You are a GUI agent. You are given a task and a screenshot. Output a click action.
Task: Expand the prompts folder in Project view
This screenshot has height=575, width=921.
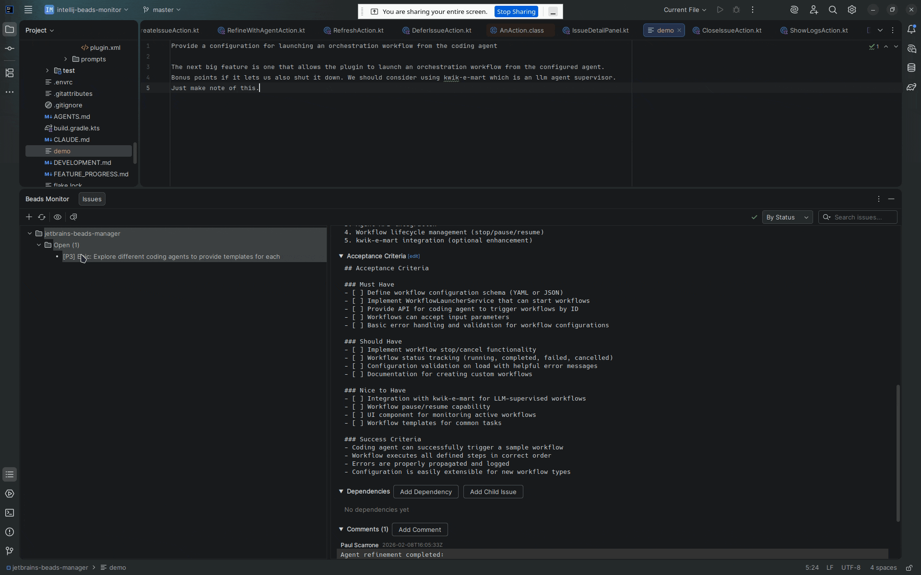click(x=65, y=59)
